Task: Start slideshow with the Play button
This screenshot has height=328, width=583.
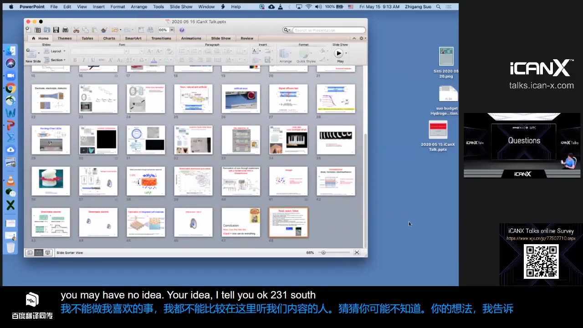Action: point(338,53)
